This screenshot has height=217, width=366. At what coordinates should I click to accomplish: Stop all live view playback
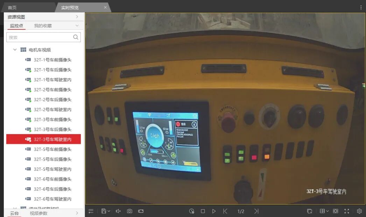click(203, 211)
